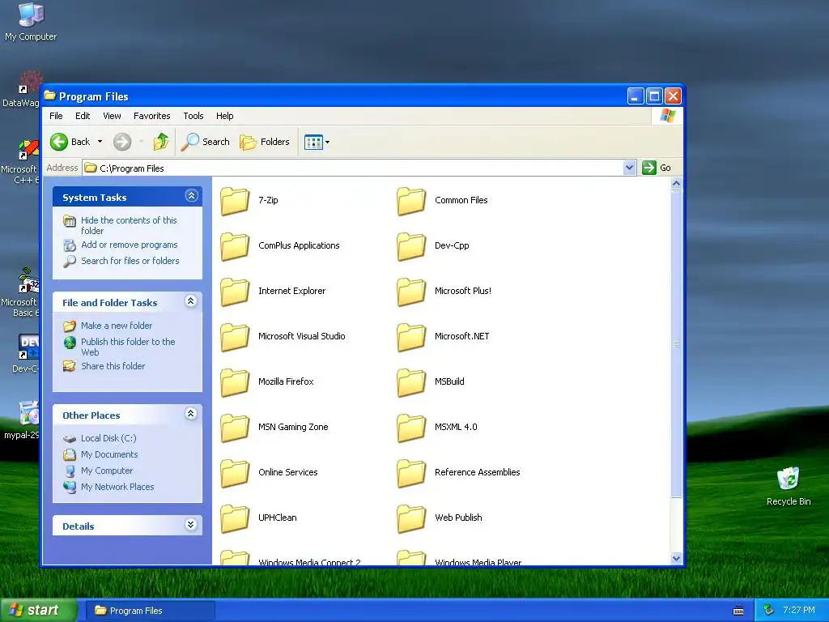The width and height of the screenshot is (829, 622).
Task: Select the Dev-Cpp folder icon
Action: click(x=411, y=246)
